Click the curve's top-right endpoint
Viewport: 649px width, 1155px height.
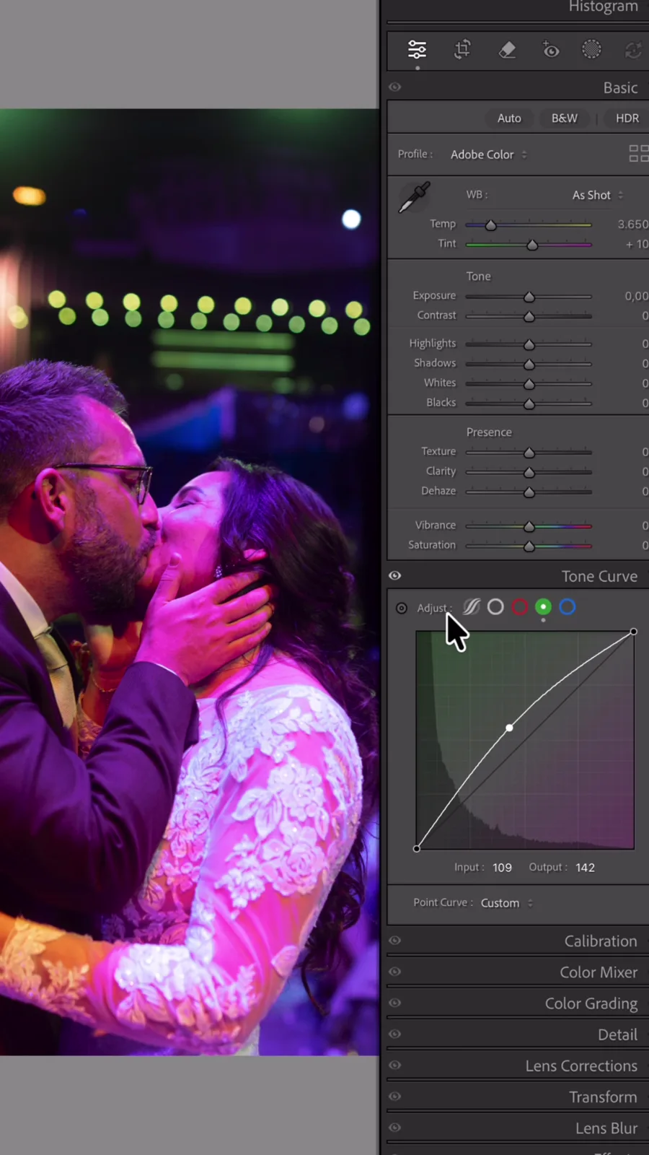pyautogui.click(x=634, y=632)
